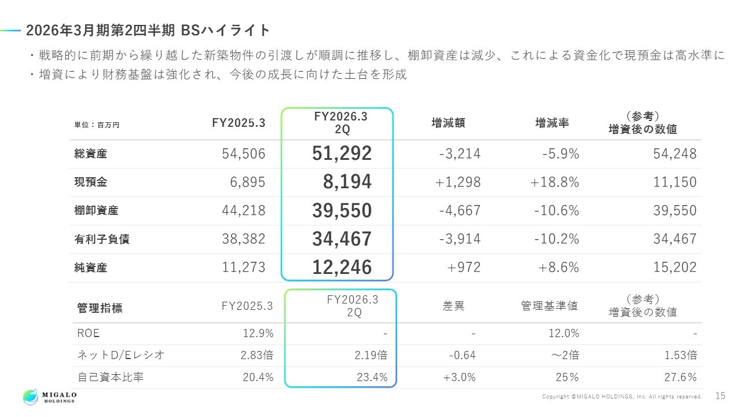The image size is (741, 417).
Task: Select the +18.8% change rate cell
Action: tap(554, 182)
